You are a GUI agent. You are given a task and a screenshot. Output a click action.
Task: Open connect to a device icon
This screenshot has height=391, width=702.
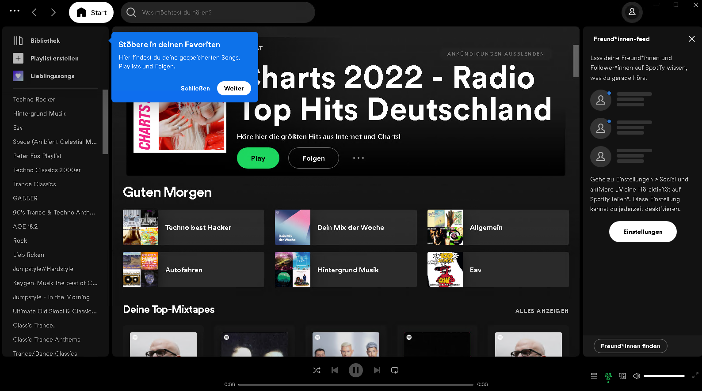click(622, 376)
